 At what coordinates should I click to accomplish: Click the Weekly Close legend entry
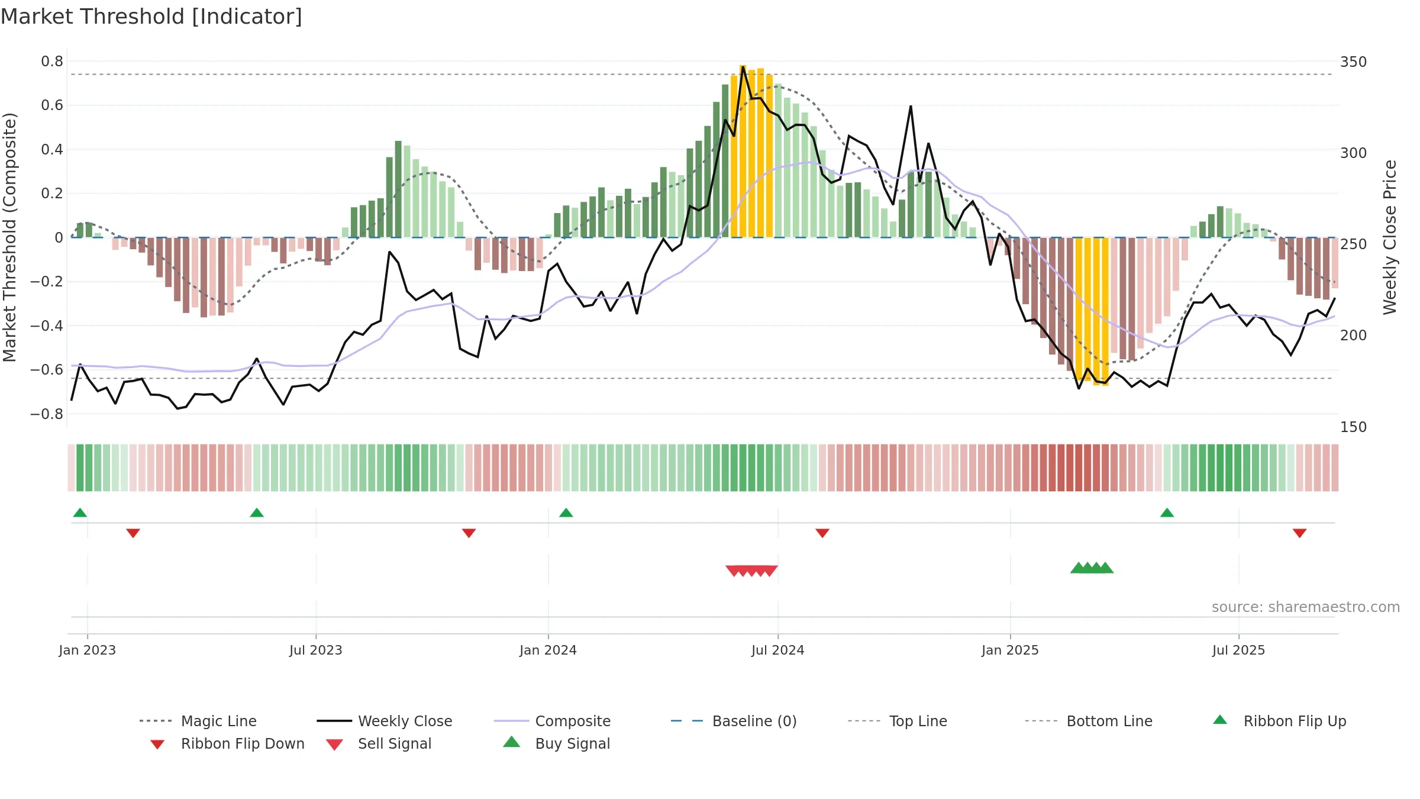385,721
